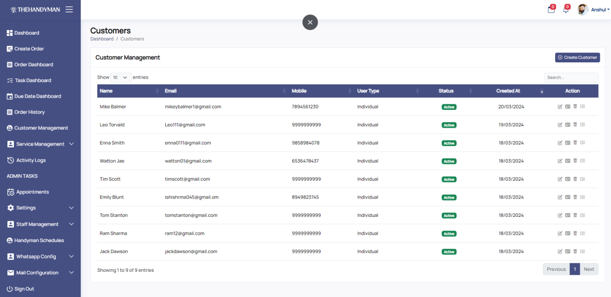The width and height of the screenshot is (611, 297).
Task: Open the entries-per-page dropdown
Action: click(x=121, y=77)
